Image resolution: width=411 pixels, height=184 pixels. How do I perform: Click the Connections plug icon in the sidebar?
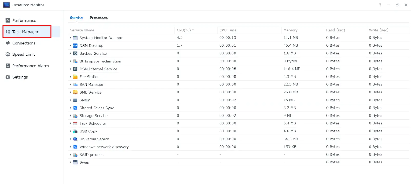coord(8,43)
